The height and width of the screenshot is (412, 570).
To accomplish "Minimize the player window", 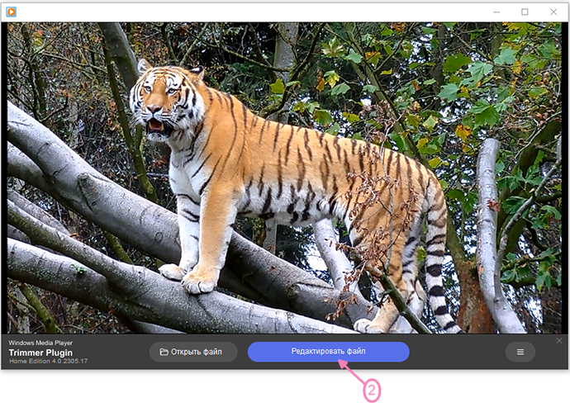I will click(x=496, y=12).
